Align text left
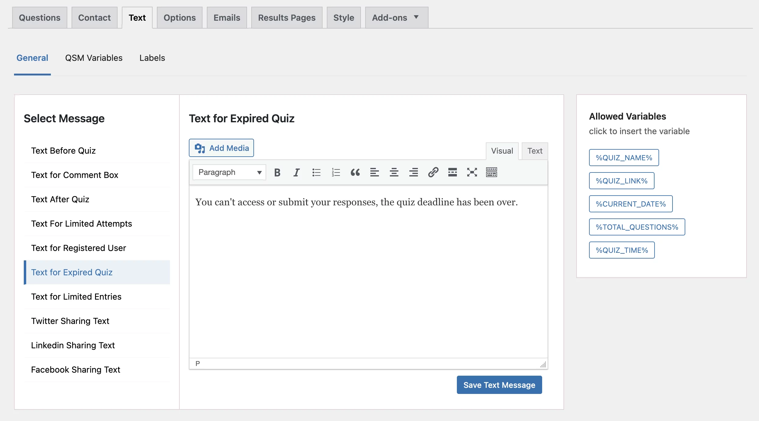This screenshot has width=759, height=421. pyautogui.click(x=375, y=172)
